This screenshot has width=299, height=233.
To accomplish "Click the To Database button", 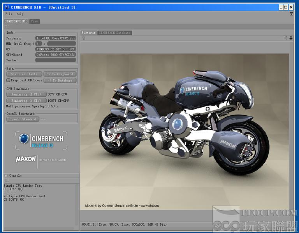I will click(x=60, y=80).
